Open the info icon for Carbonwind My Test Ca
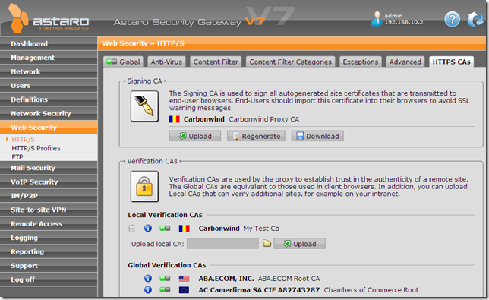Image resolution: width=489 pixels, height=300 pixels. point(148,229)
